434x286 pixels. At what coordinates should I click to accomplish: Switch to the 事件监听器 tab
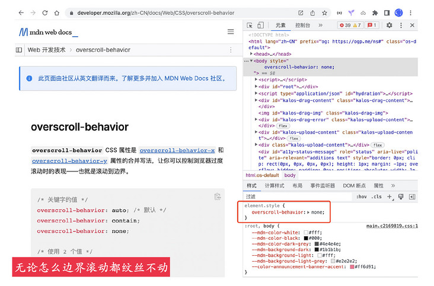[323, 186]
